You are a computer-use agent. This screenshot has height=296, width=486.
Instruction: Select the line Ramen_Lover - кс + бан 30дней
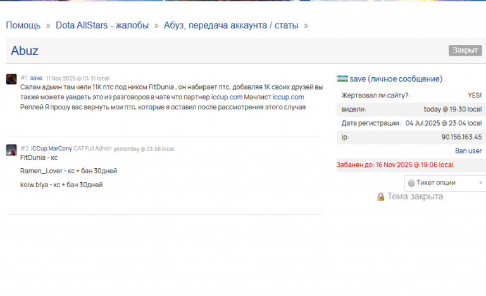(x=68, y=171)
